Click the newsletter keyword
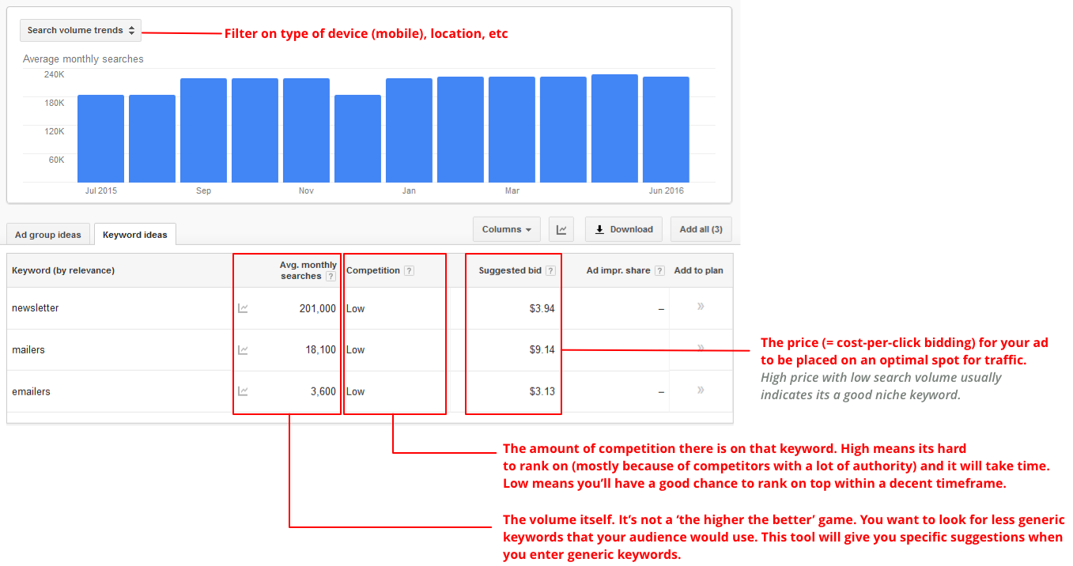1073x566 pixels. click(x=36, y=308)
